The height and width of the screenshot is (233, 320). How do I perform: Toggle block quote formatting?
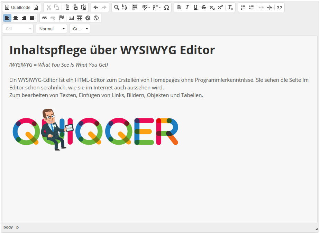point(280,8)
